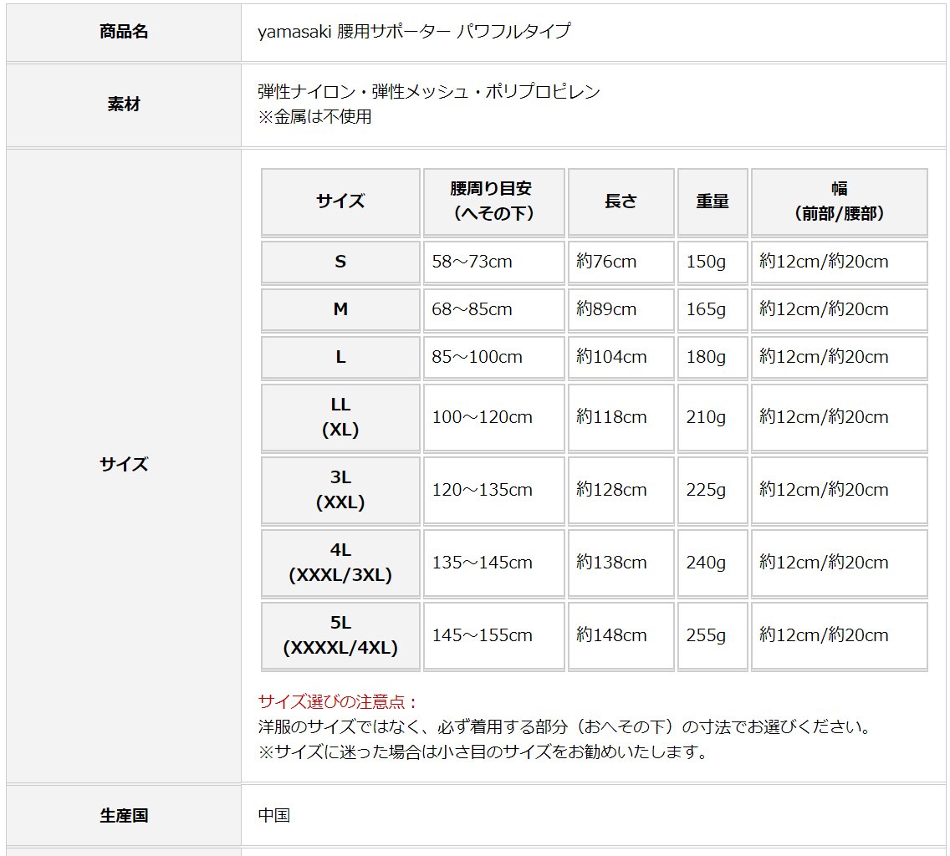Click the 素材 row label
The image size is (950, 856).
[124, 104]
